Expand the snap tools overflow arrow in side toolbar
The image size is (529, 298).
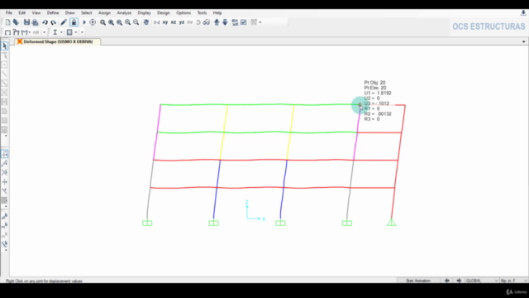(x=6, y=206)
